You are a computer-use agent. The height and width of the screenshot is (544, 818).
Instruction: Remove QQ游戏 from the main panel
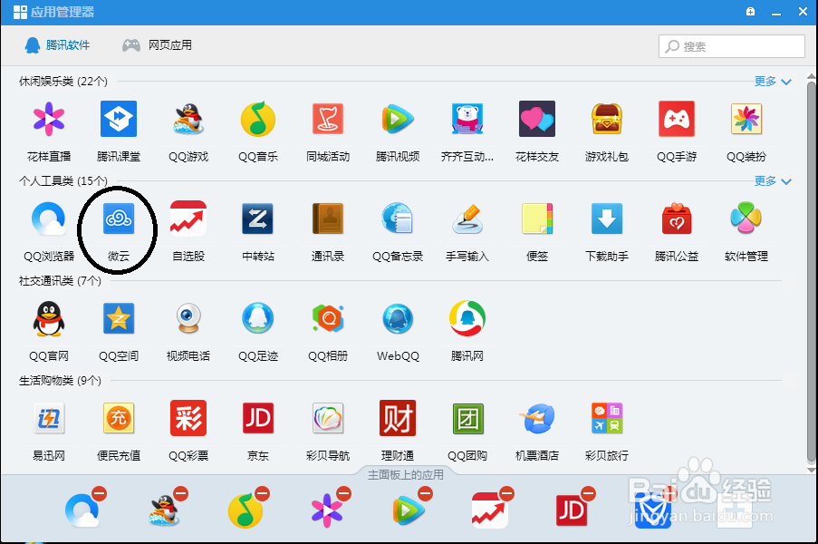(180, 493)
